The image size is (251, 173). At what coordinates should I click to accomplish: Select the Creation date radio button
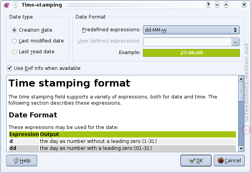14,30
